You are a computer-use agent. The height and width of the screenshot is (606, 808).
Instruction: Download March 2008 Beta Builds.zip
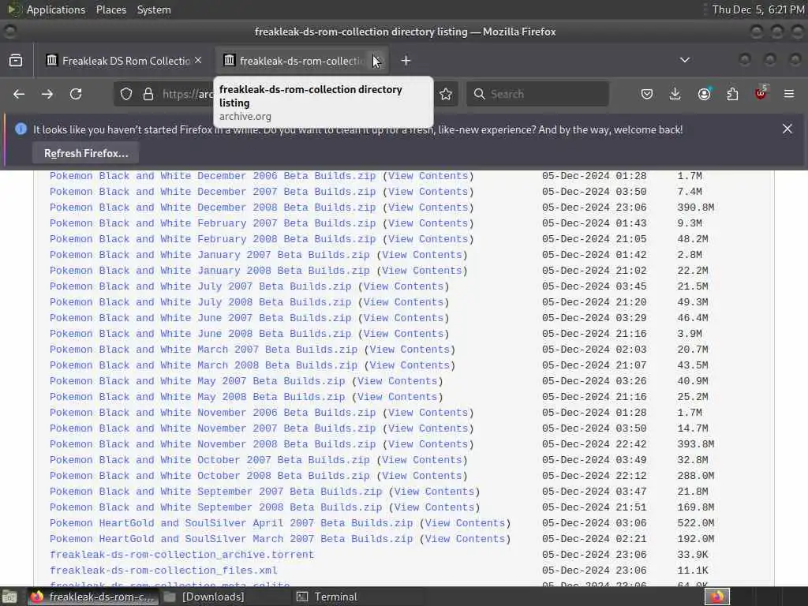(203, 365)
